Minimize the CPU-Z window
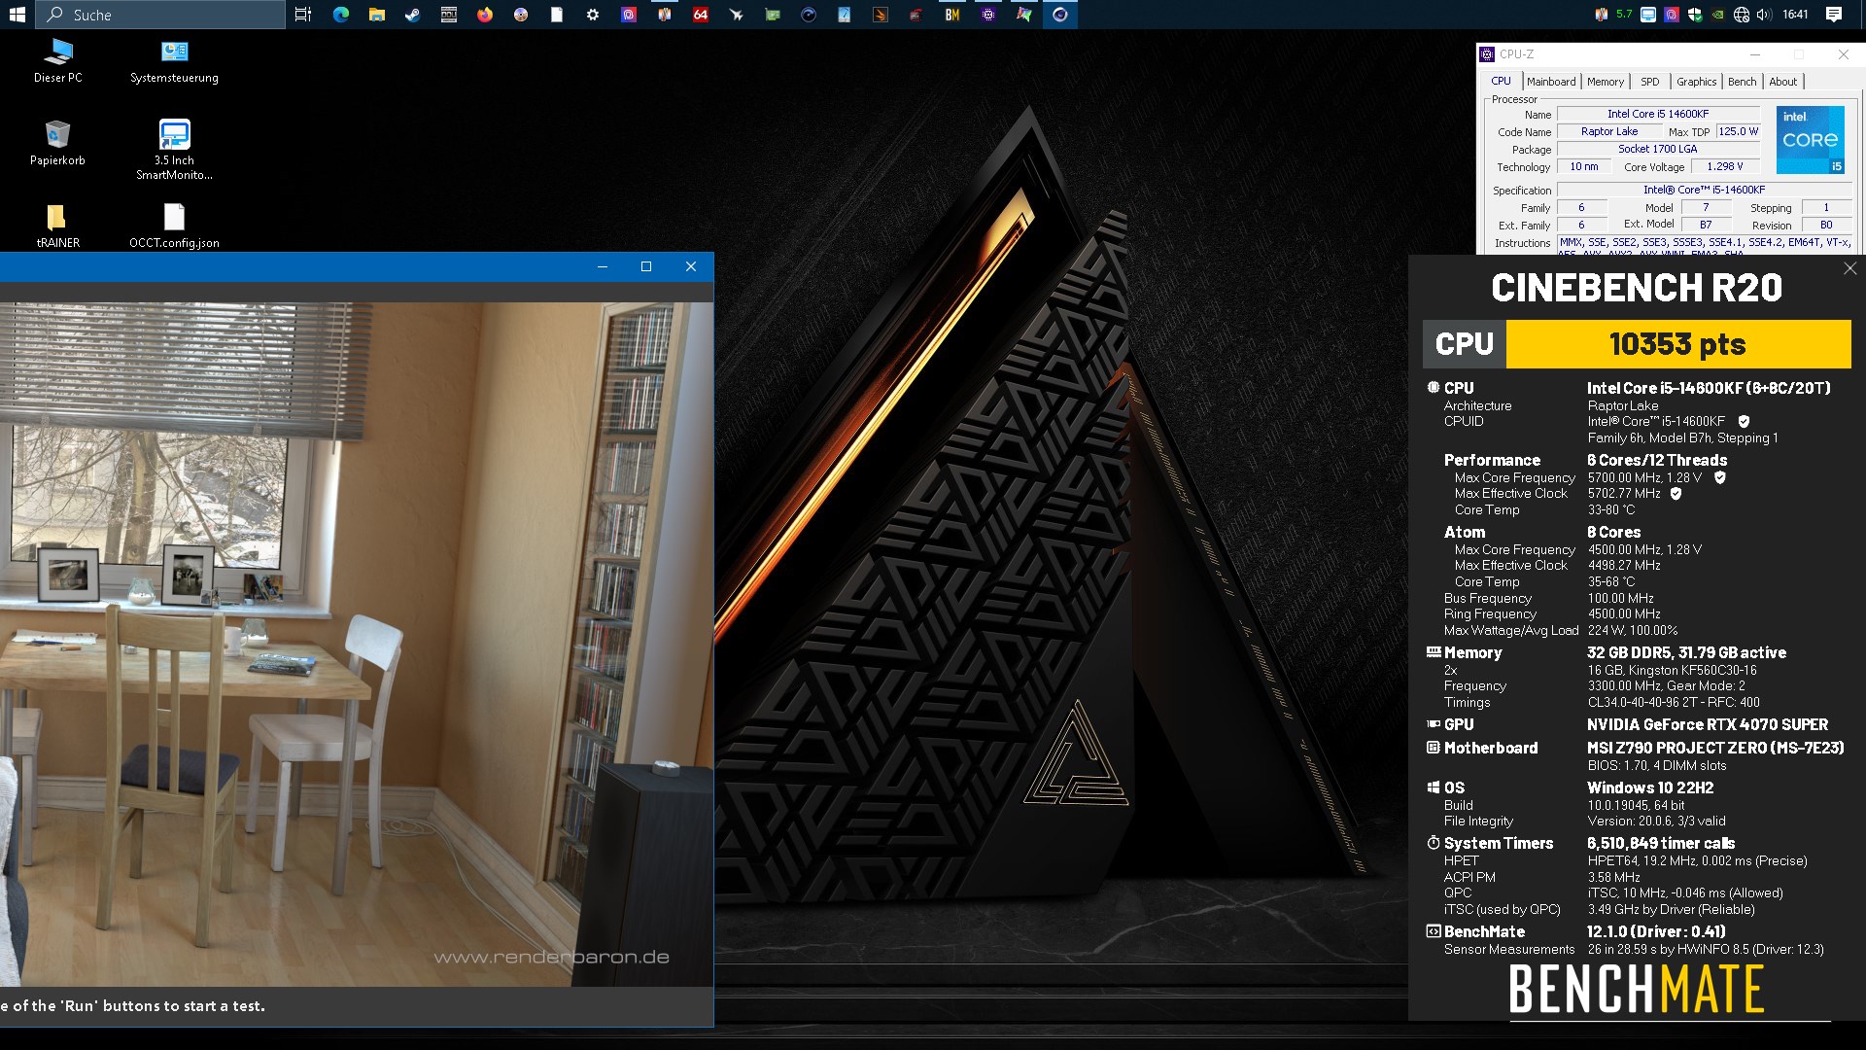This screenshot has height=1050, width=1866. click(1755, 54)
